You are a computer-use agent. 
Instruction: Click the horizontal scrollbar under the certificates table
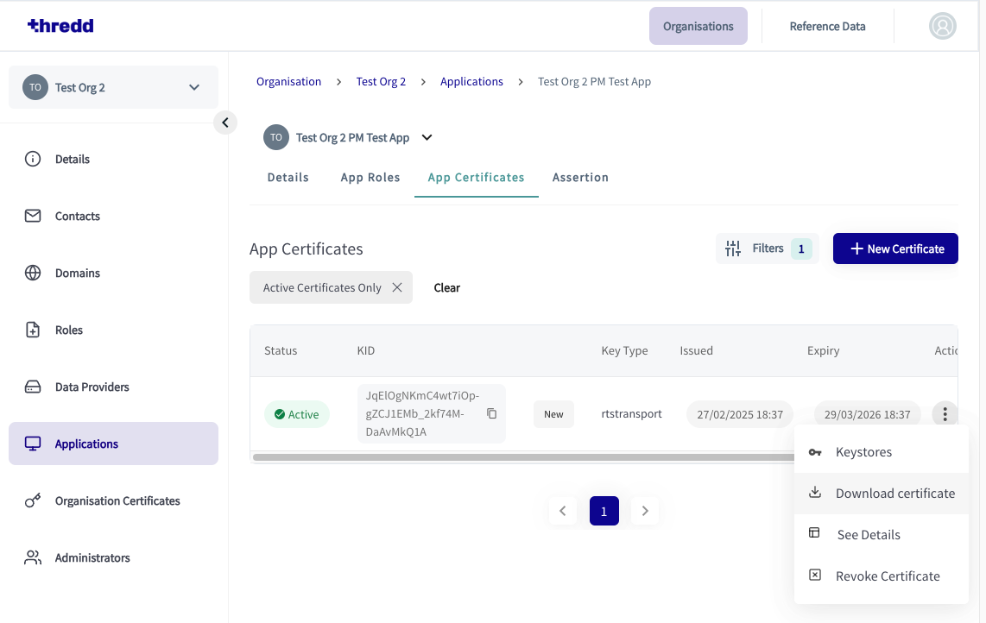click(523, 457)
